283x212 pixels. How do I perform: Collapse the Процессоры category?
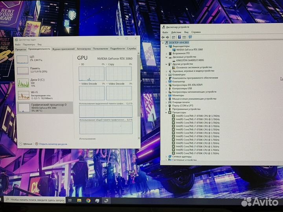click(166, 113)
